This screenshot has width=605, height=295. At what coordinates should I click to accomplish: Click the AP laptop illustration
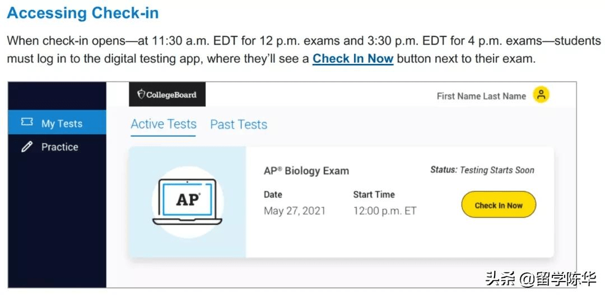[x=188, y=202]
